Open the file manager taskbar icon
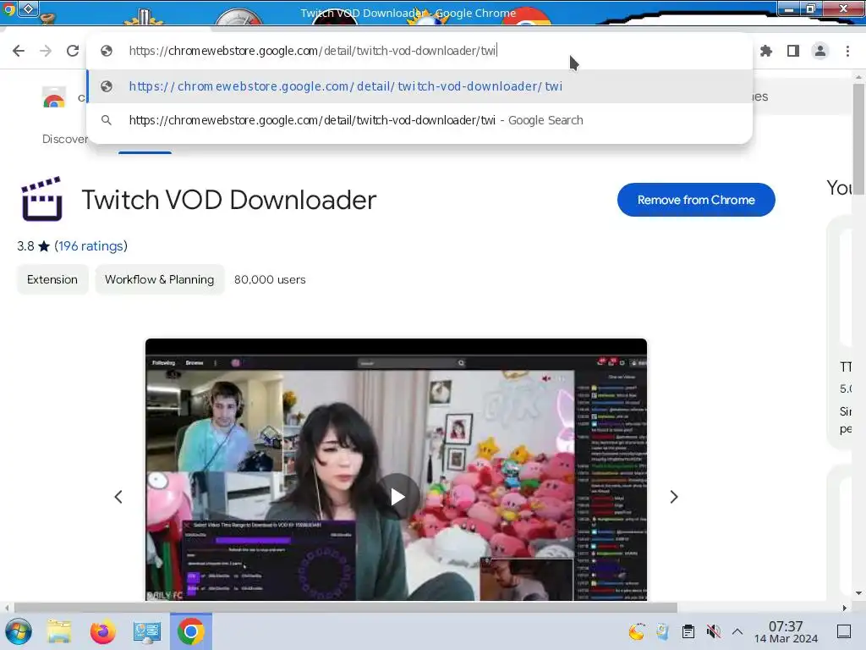This screenshot has width=866, height=650. tap(59, 631)
